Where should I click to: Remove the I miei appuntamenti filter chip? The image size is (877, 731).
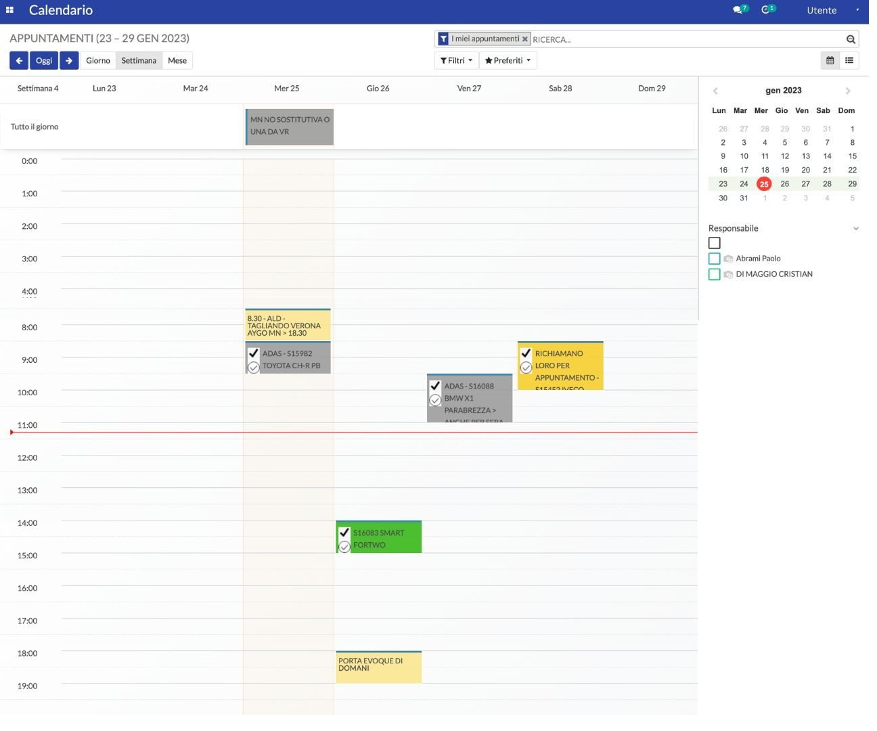click(526, 39)
